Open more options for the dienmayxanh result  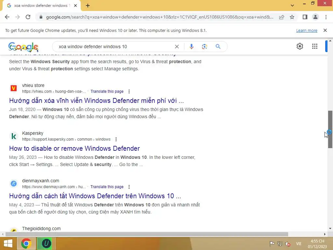129,187
